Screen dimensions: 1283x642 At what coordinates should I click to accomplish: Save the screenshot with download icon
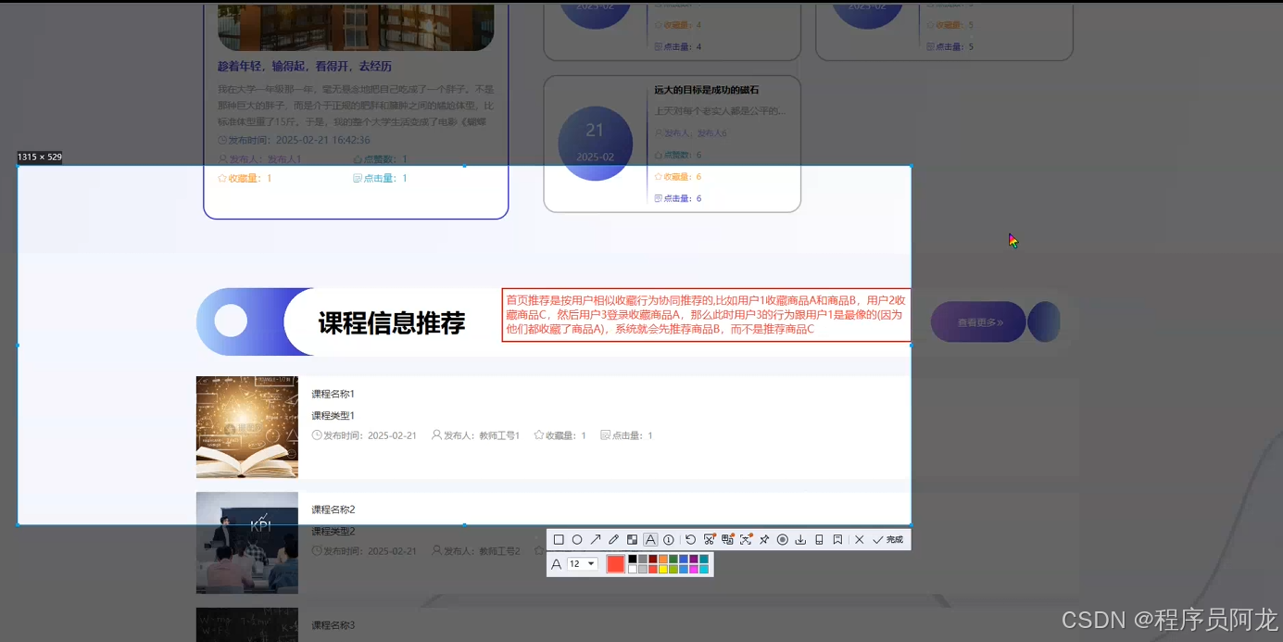tap(800, 539)
